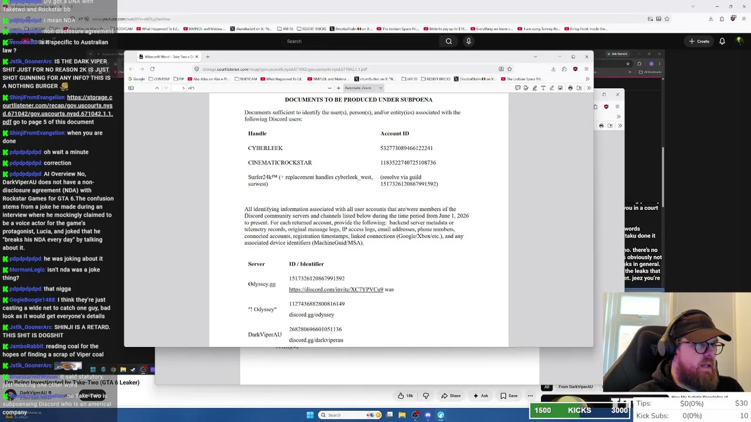Show more bookmarks in PDF window
This screenshot has height=422, width=751.
[586, 79]
